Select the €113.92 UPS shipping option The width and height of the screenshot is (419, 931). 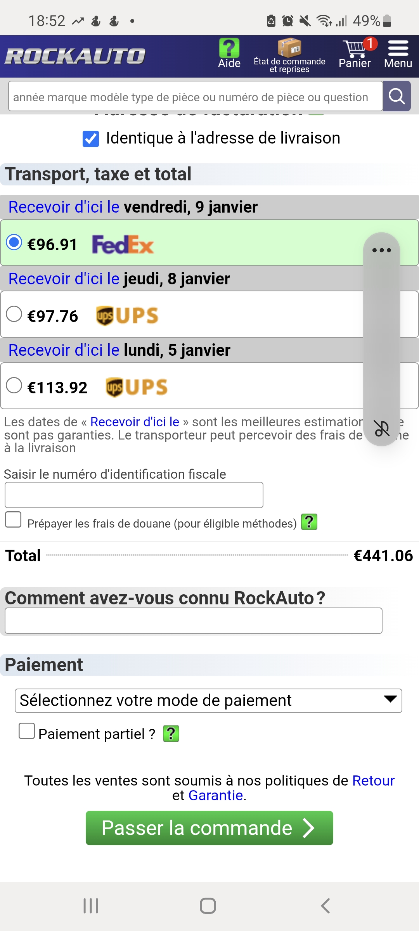[14, 386]
